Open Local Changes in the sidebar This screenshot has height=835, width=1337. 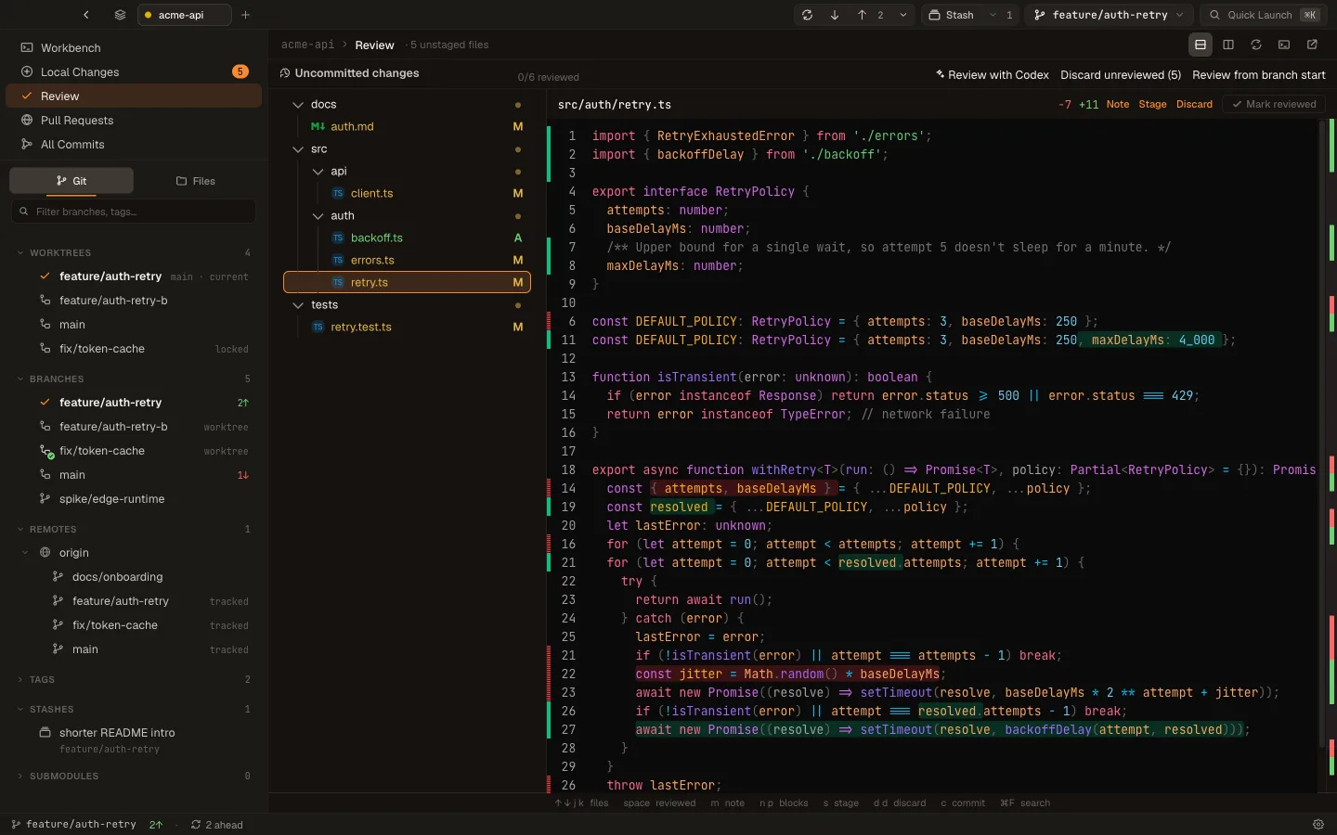134,71
